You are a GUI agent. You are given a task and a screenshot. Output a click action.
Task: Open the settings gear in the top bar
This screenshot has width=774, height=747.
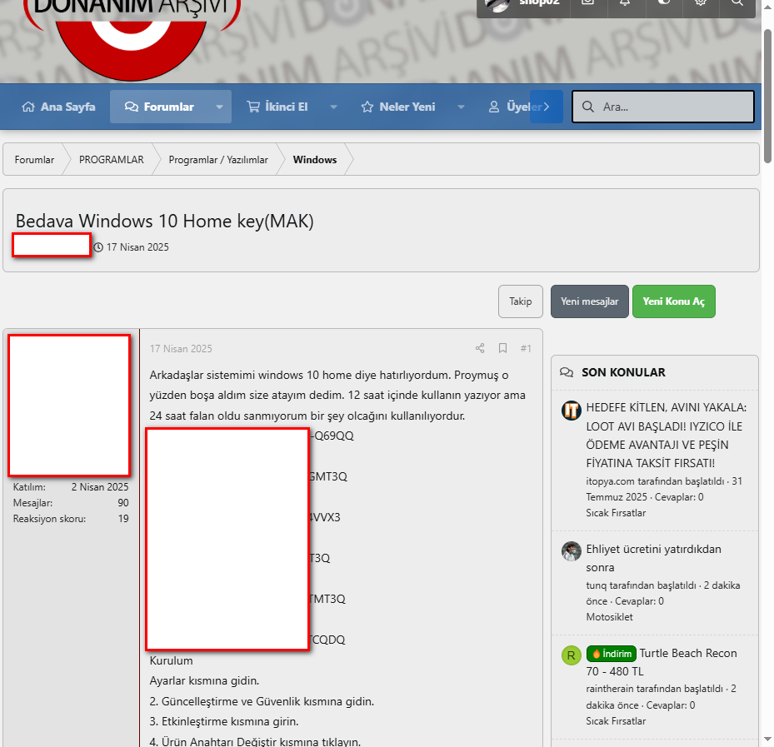700,2
